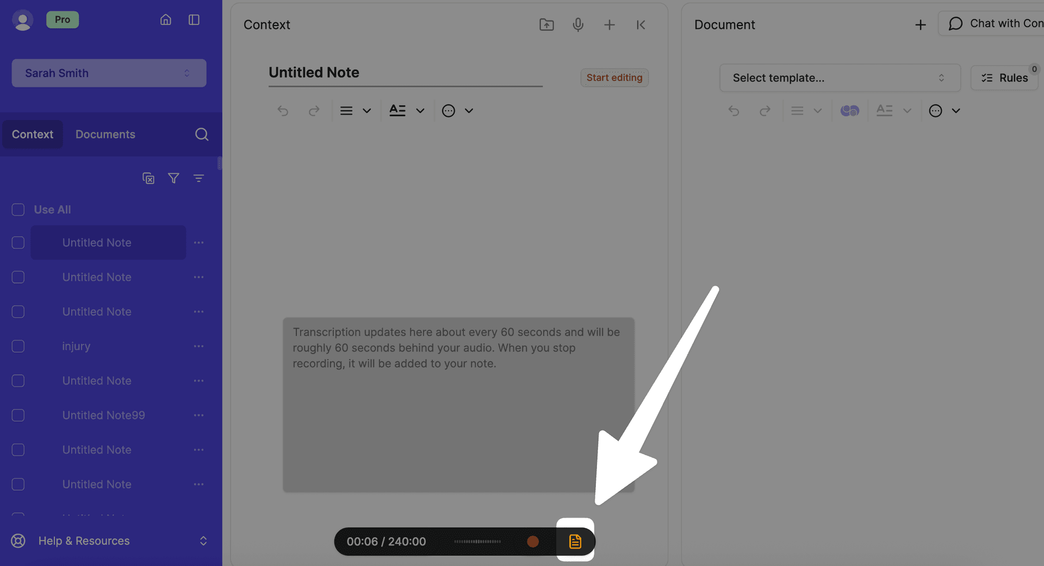Open the Sarah Smith profile dropdown
The height and width of the screenshot is (566, 1044).
pos(108,73)
